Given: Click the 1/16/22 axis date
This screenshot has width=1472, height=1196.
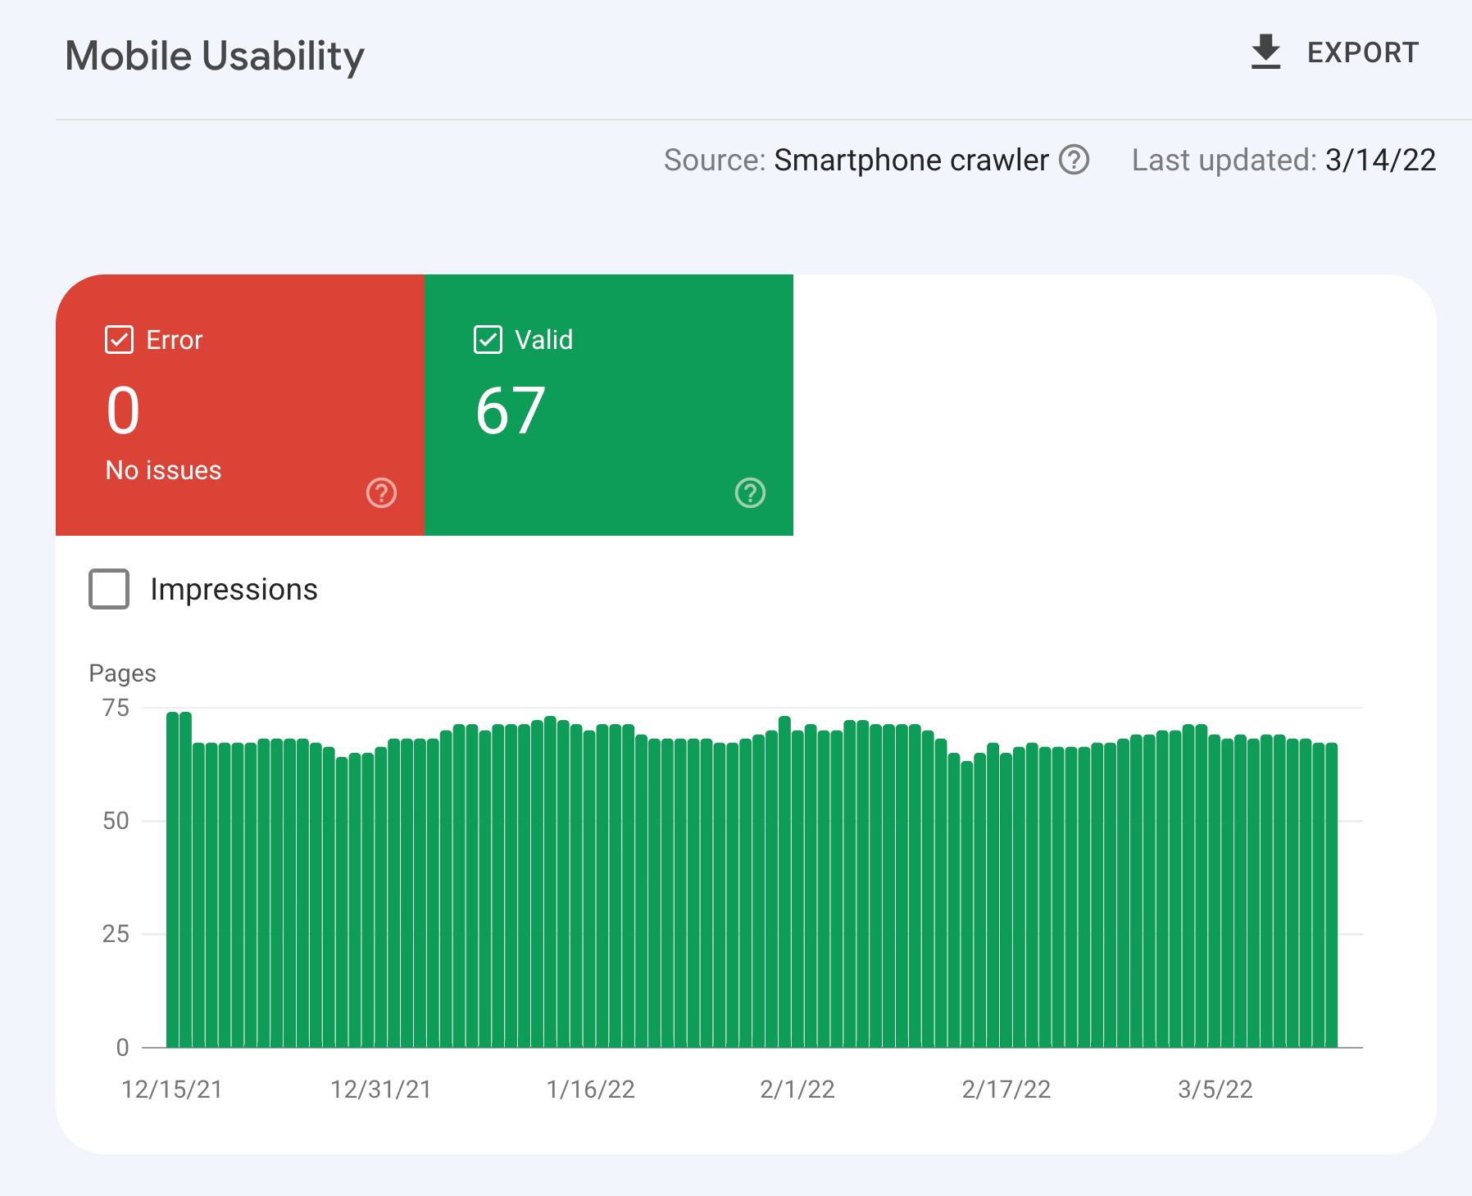Looking at the screenshot, I should point(591,1090).
